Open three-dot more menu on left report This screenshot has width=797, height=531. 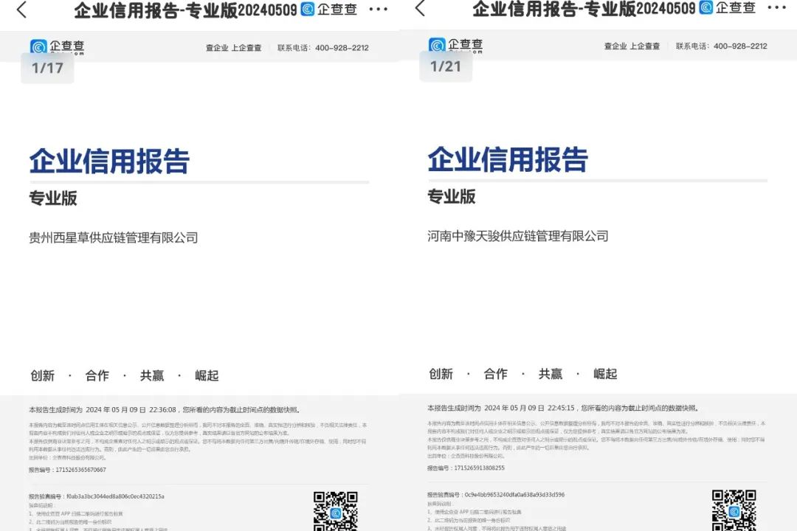(378, 10)
